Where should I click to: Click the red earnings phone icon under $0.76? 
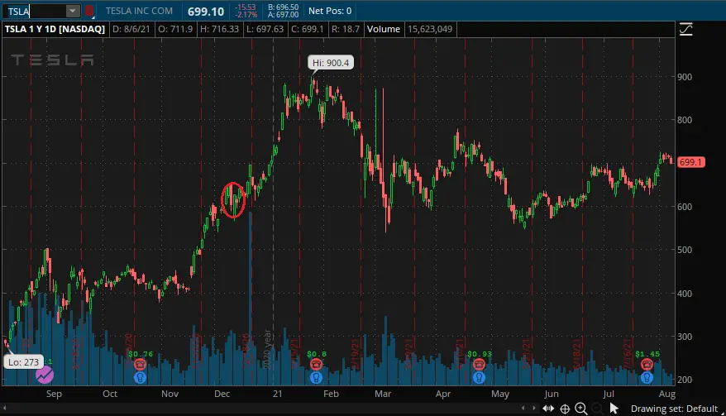click(x=140, y=365)
